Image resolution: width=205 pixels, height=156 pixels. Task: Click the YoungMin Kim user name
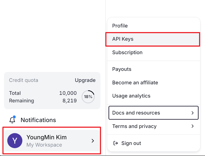[x=47, y=137]
